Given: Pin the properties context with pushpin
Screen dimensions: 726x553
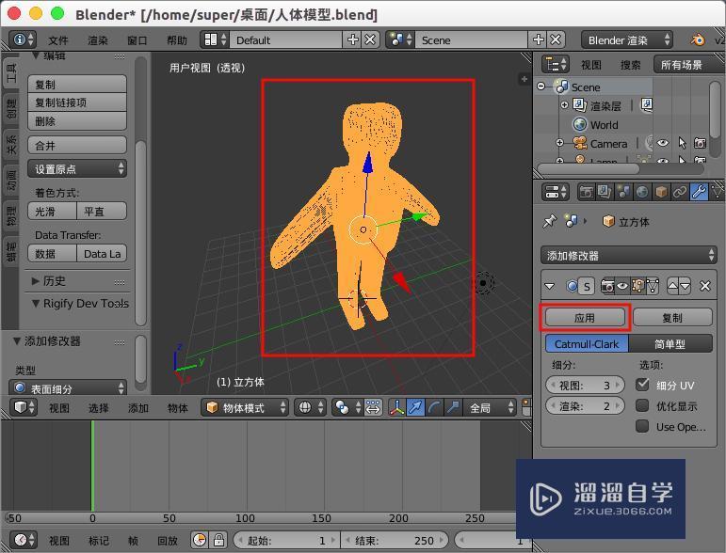Looking at the screenshot, I should 550,221.
